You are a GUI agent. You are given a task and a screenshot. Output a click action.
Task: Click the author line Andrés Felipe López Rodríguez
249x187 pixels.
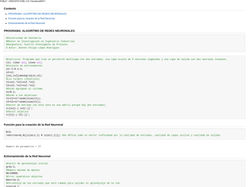tap(33, 48)
